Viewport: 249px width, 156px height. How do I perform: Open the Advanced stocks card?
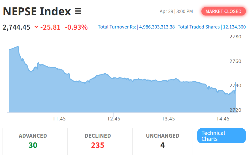tap(33, 141)
